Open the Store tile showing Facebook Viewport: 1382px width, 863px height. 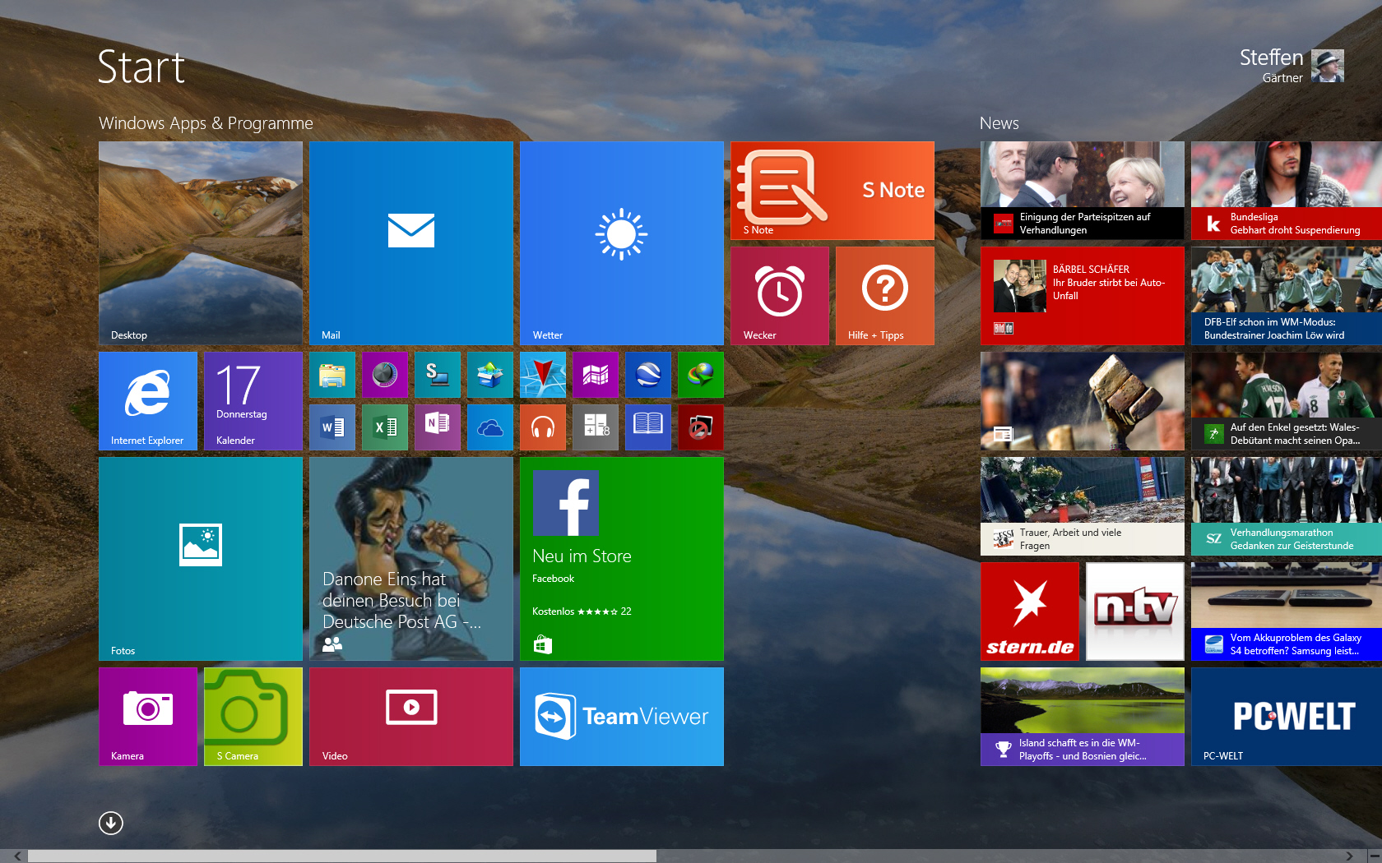tap(622, 559)
